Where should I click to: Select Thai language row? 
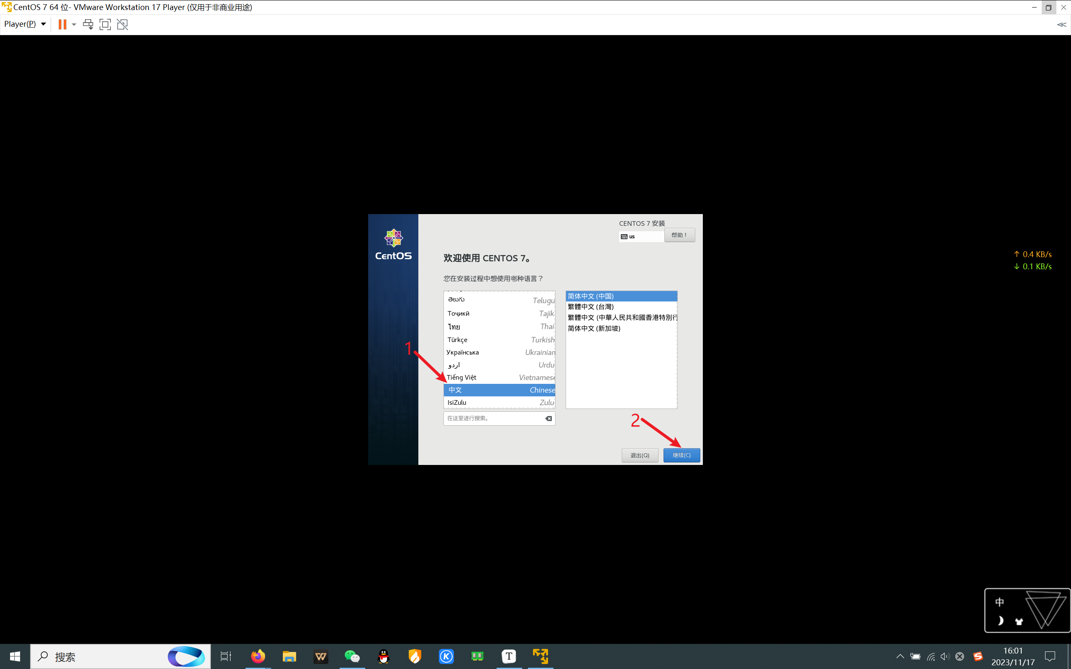click(x=499, y=327)
